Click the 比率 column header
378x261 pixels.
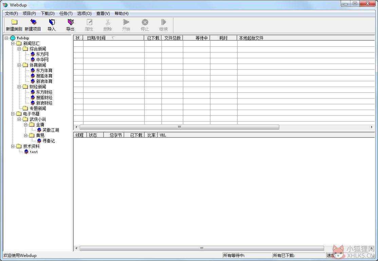[x=151, y=135]
